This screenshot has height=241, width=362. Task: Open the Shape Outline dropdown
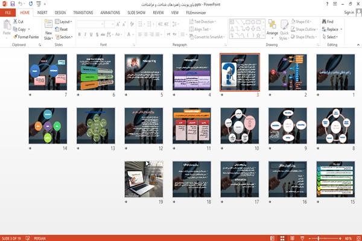(305, 29)
